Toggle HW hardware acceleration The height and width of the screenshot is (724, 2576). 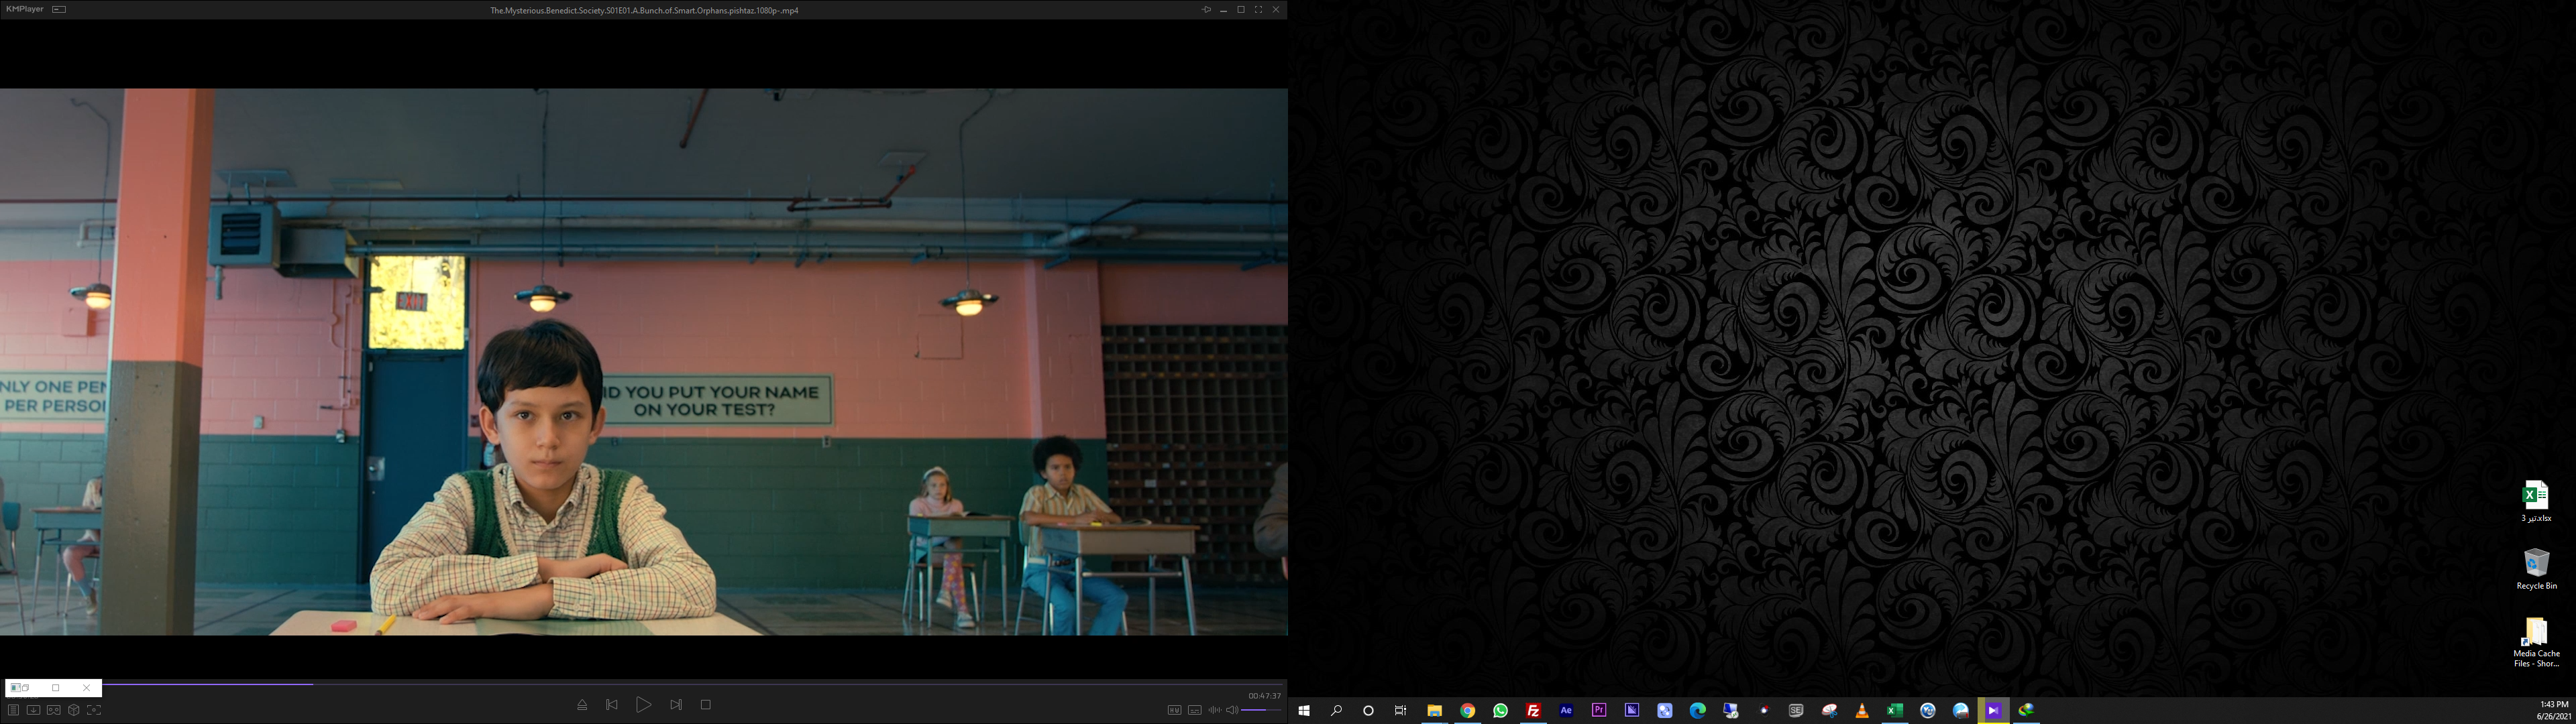tap(1174, 710)
